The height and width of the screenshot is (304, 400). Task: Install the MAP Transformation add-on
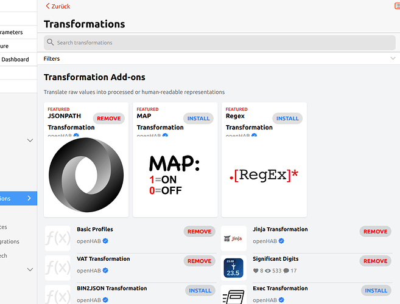pyautogui.click(x=198, y=119)
